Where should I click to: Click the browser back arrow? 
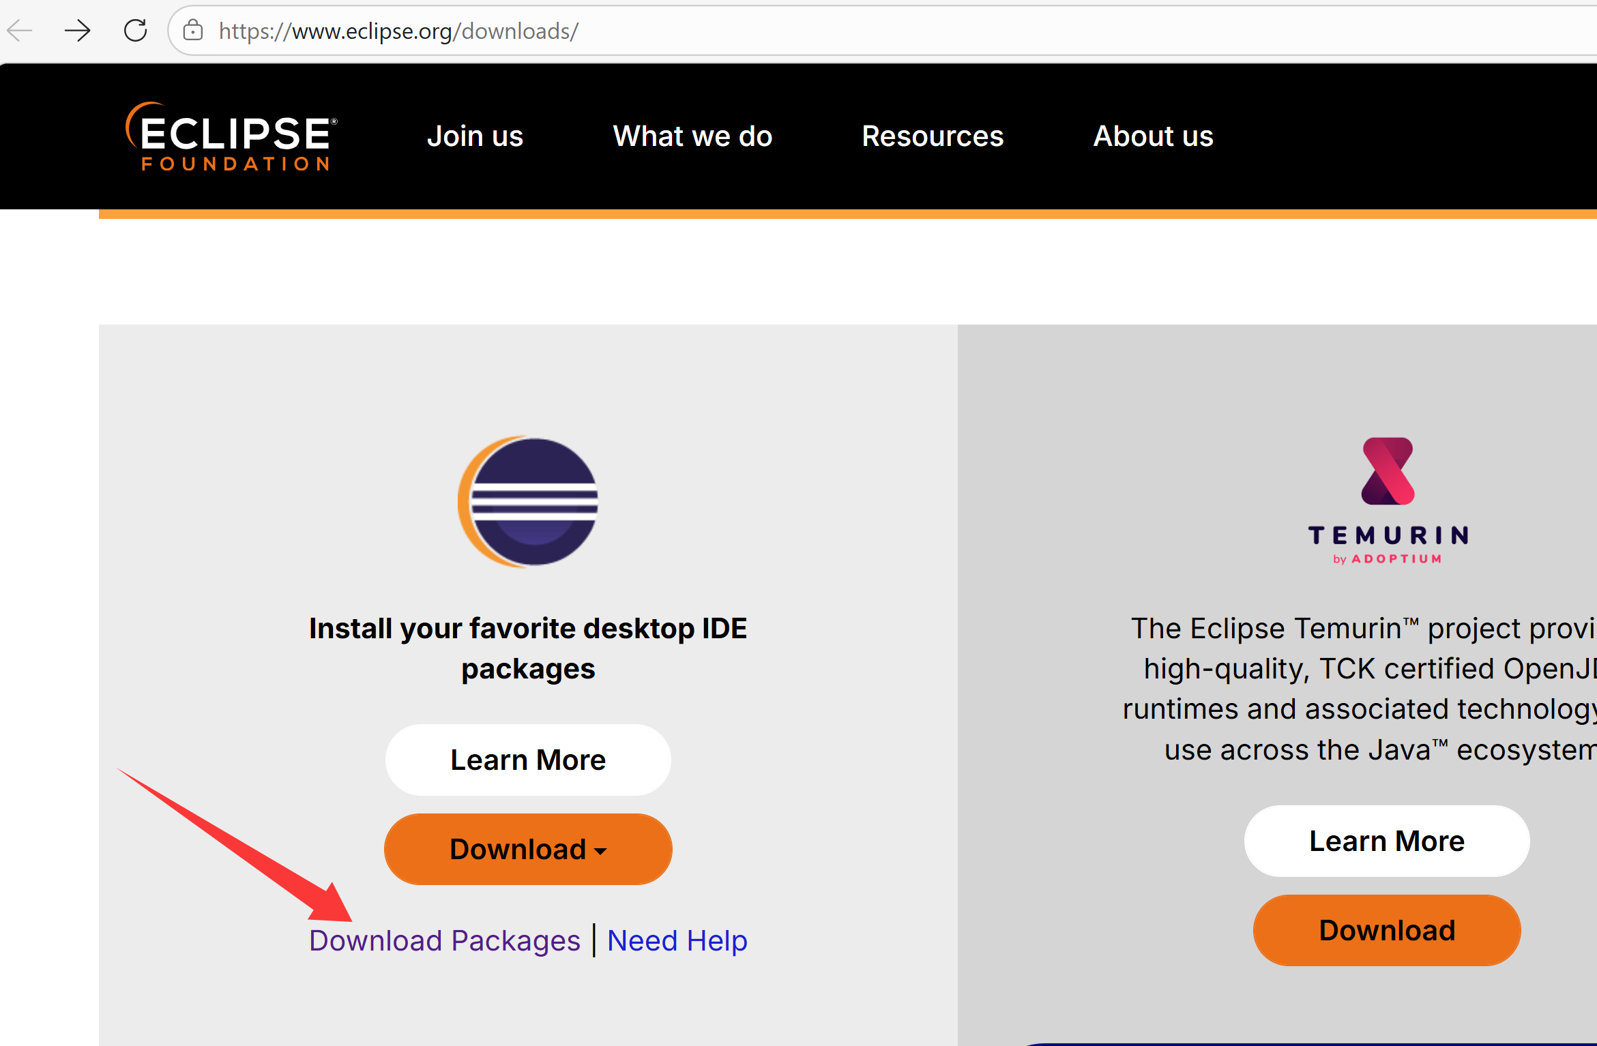pyautogui.click(x=20, y=31)
